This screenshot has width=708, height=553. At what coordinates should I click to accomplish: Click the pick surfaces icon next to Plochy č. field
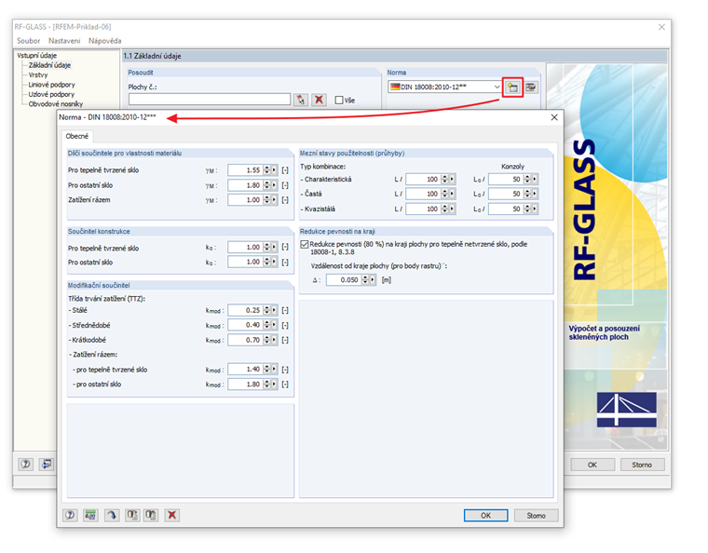[x=301, y=100]
